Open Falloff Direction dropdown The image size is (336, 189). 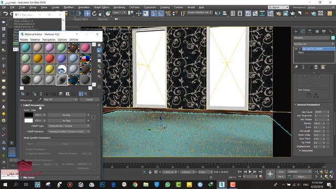[x=69, y=131]
